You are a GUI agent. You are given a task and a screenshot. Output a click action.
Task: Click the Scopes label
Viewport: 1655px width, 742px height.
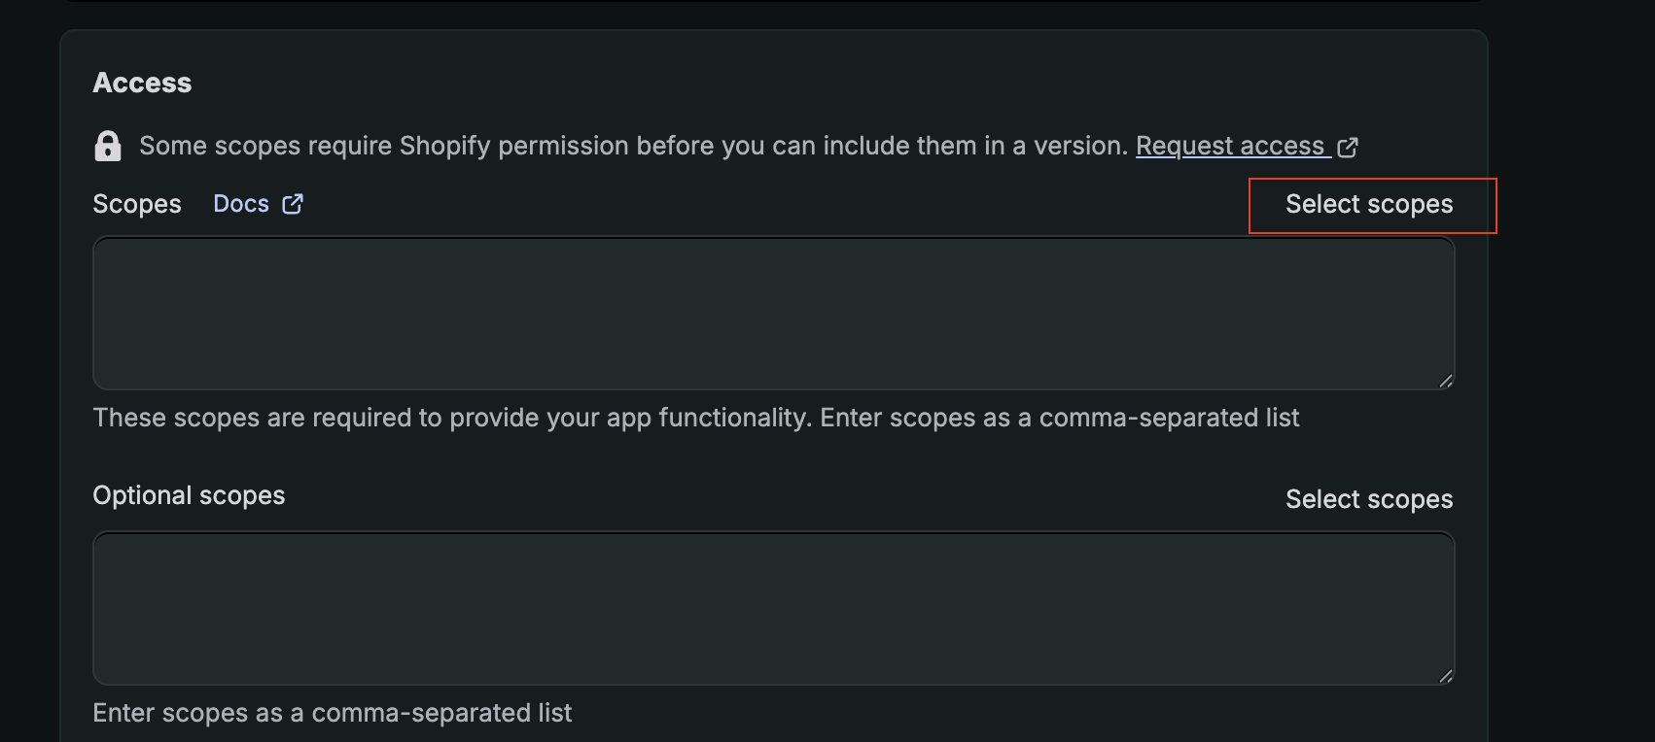(136, 204)
